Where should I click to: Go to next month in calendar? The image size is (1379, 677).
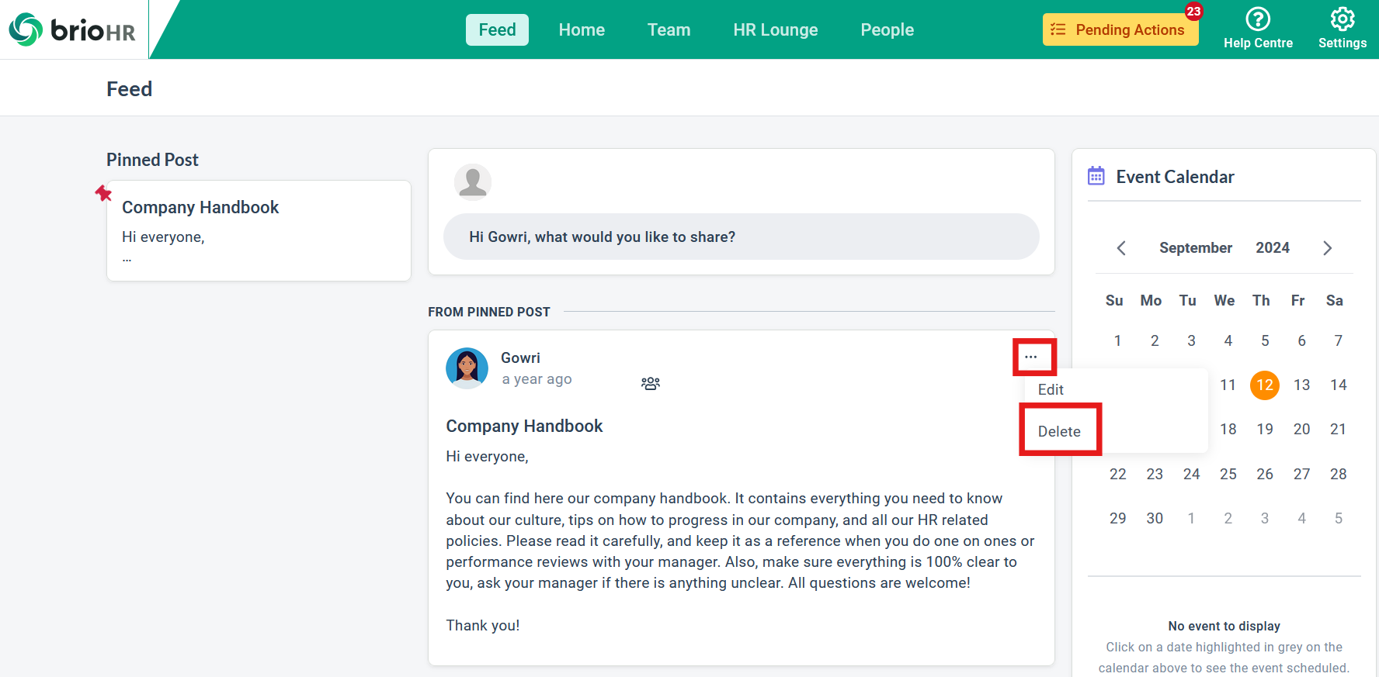coord(1328,248)
